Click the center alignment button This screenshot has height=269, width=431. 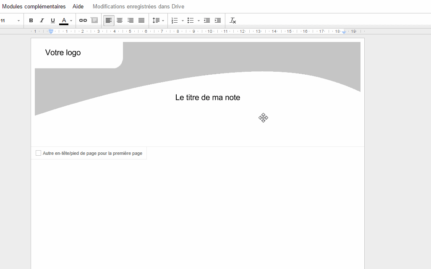(x=120, y=20)
